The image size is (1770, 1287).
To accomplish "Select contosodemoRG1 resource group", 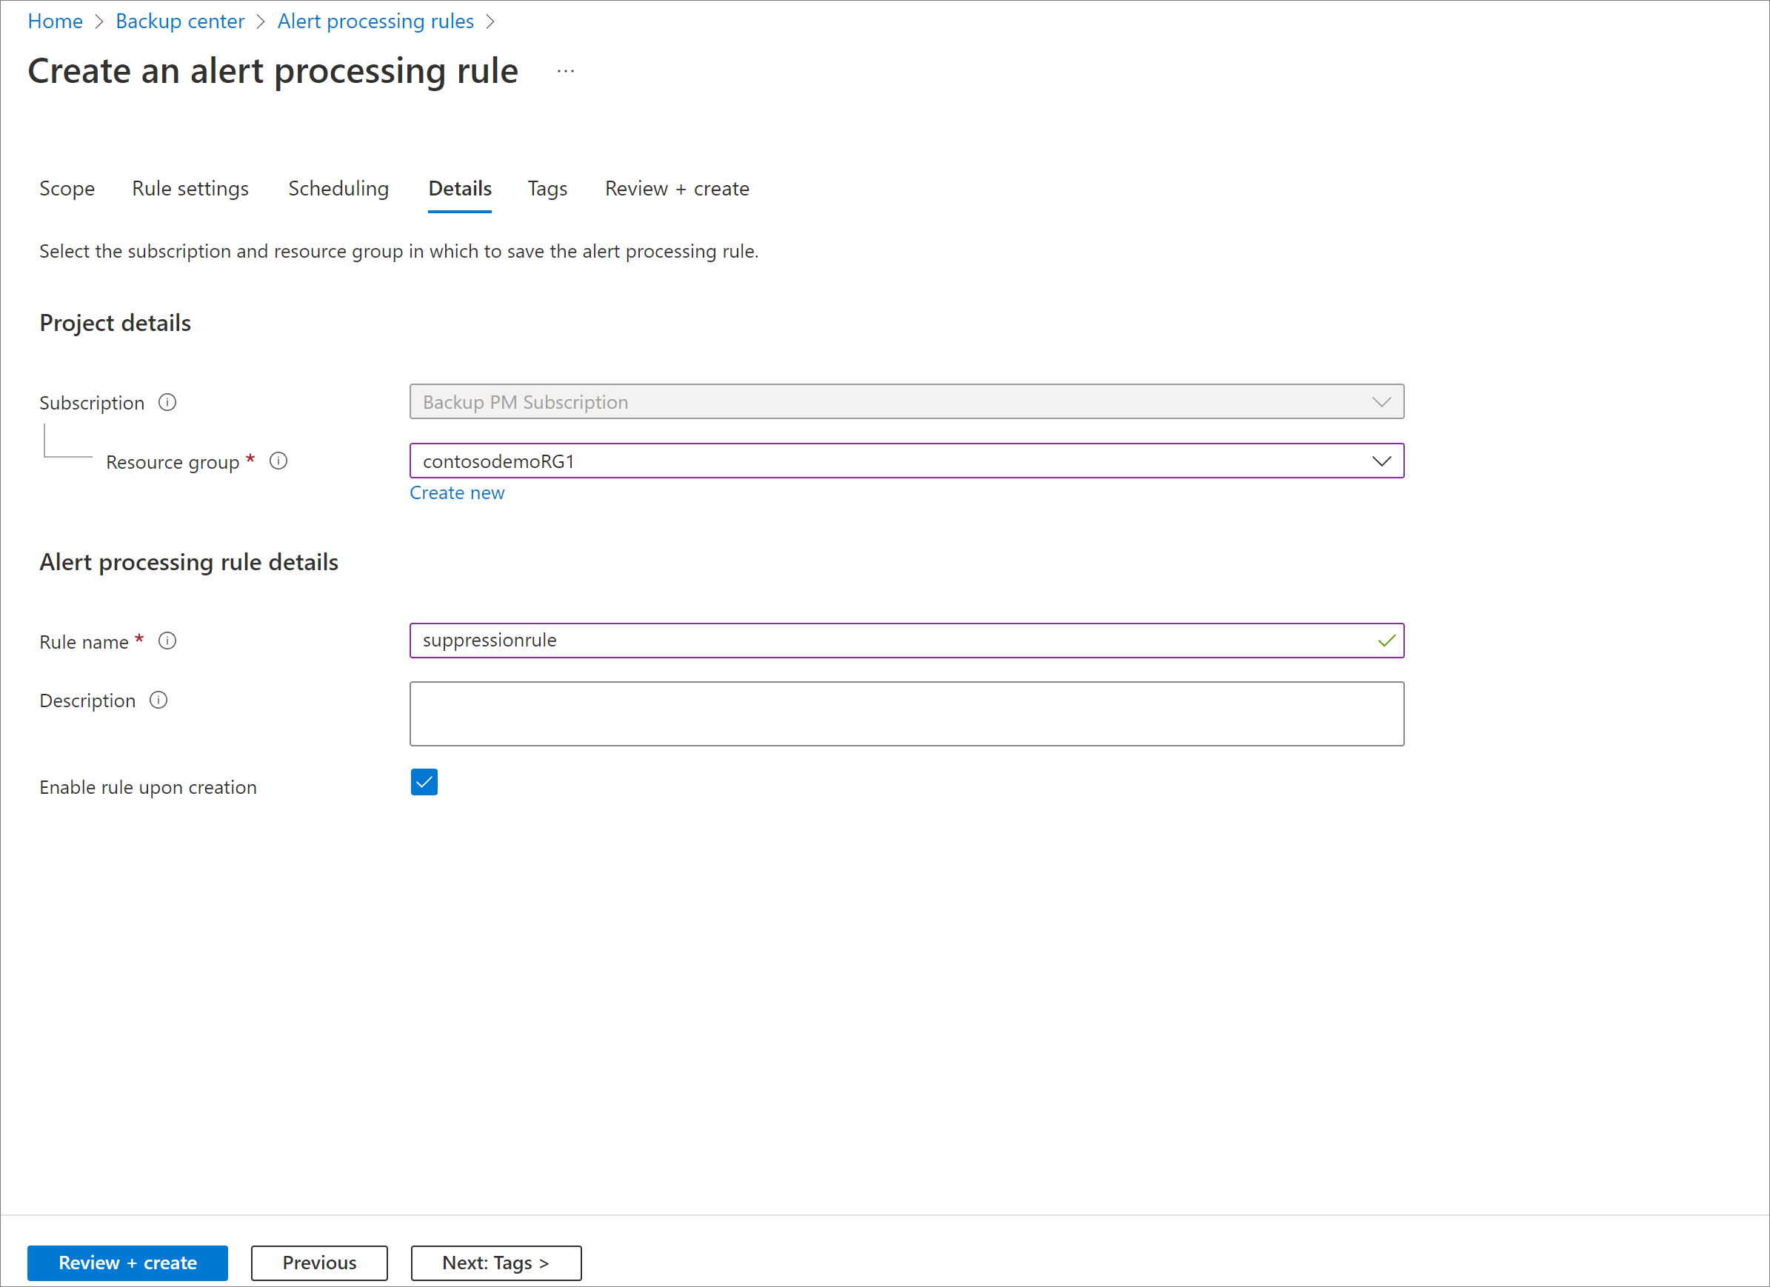I will [907, 460].
